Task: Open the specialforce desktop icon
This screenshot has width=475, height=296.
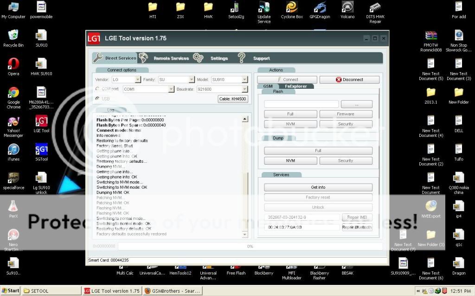Action: click(13, 181)
